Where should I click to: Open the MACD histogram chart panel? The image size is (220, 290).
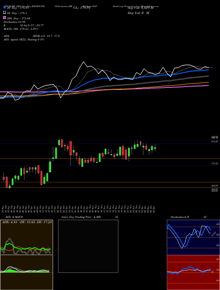(26, 272)
